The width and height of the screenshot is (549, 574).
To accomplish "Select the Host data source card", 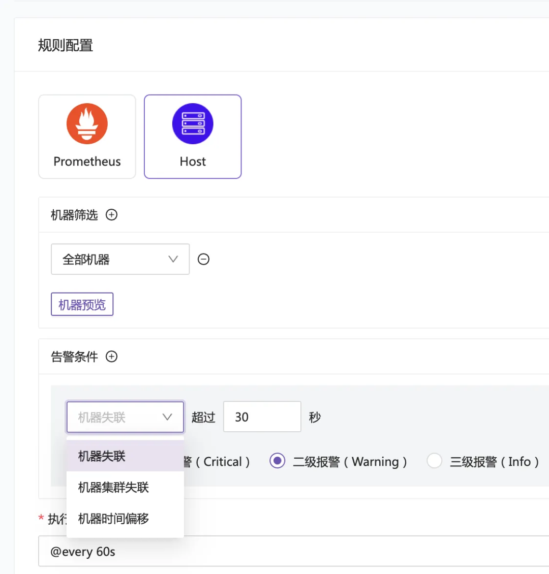I will [192, 136].
